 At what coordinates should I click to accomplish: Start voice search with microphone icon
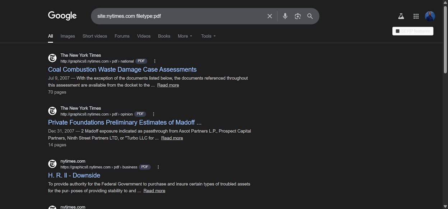pyautogui.click(x=285, y=16)
